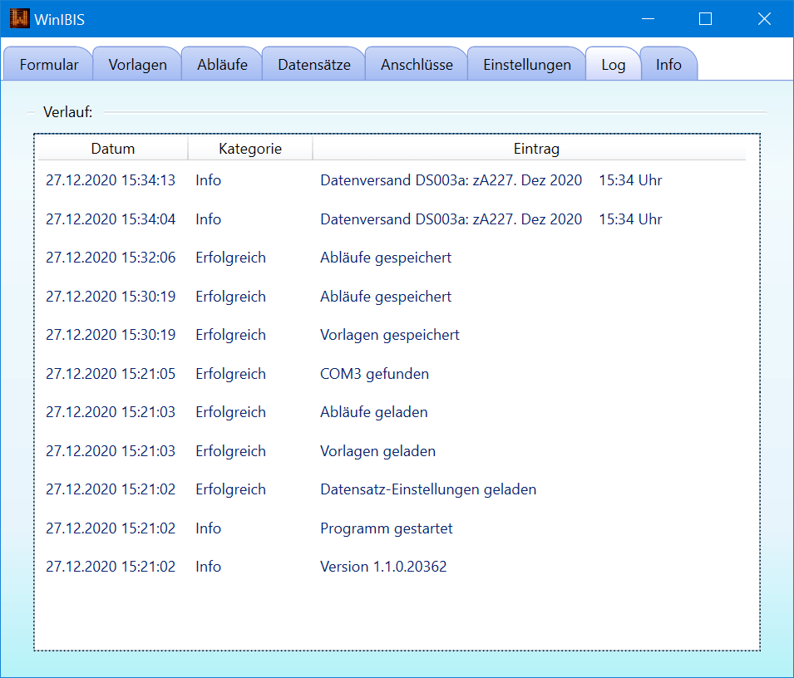Close the WinIBIS window
This screenshot has height=678, width=794.
pos(764,19)
